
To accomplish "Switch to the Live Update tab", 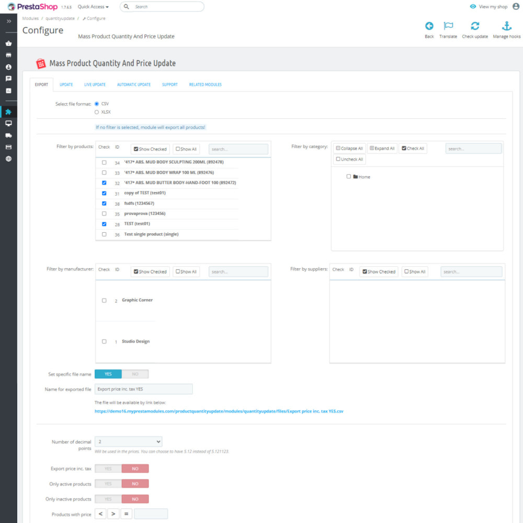I will [95, 85].
